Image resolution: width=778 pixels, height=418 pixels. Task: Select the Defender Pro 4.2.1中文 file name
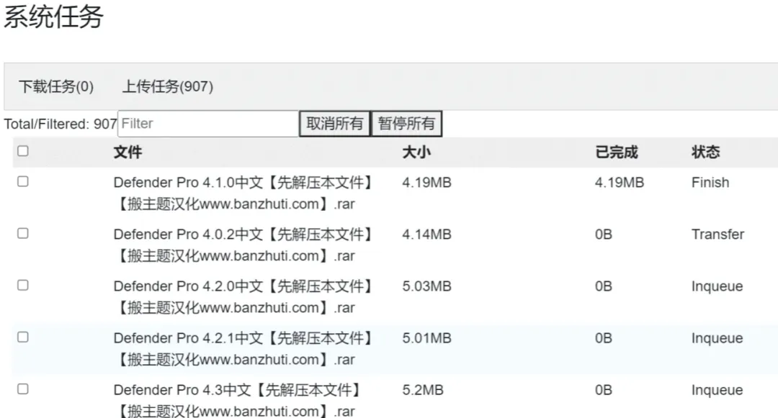click(x=243, y=349)
